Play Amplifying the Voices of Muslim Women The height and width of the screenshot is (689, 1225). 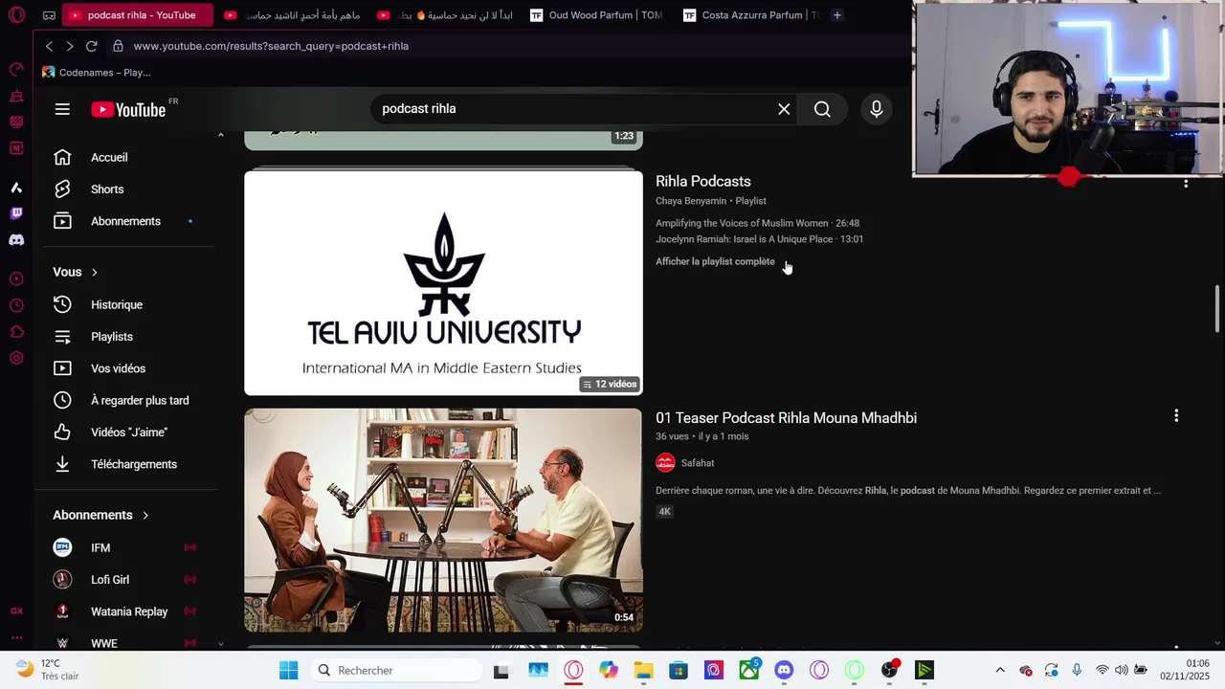tap(757, 223)
